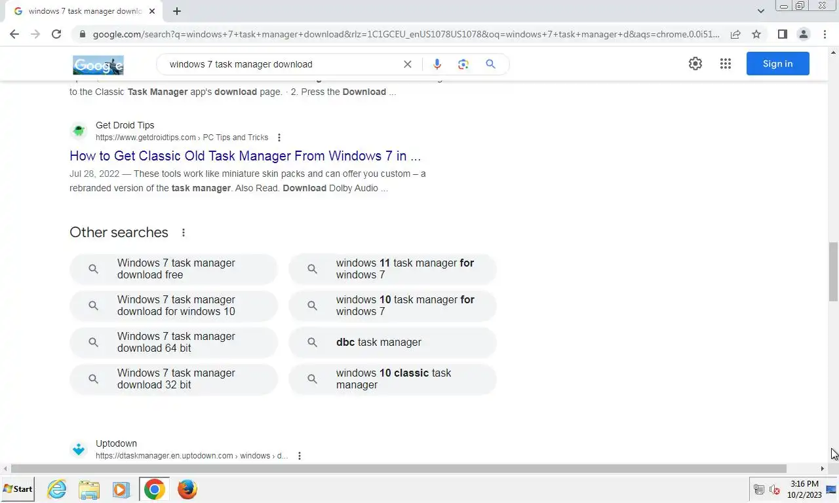The width and height of the screenshot is (839, 503).
Task: Search 'task manager download 64 bit'
Action: 174,343
